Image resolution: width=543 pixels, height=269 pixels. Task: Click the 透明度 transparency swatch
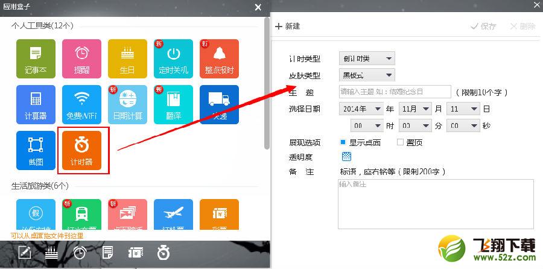[347, 156]
